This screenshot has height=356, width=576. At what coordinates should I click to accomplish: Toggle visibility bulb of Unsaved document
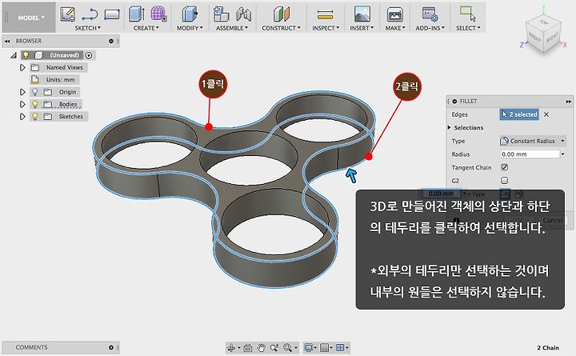26,55
